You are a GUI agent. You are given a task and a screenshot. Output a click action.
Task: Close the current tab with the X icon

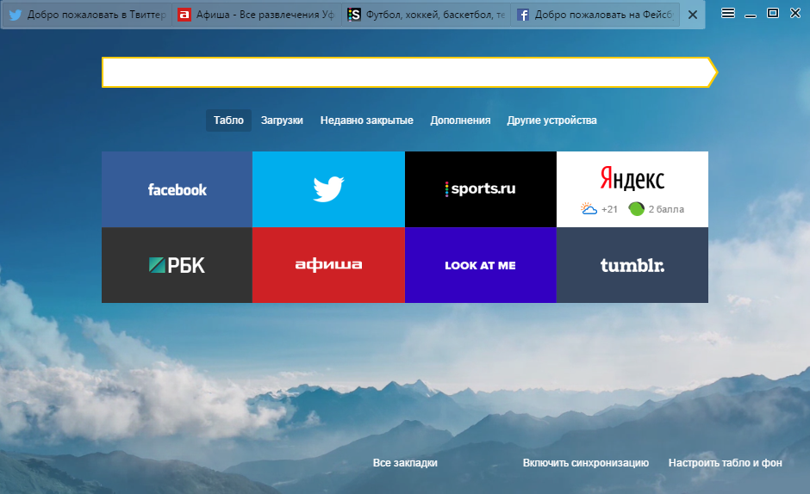tap(693, 15)
